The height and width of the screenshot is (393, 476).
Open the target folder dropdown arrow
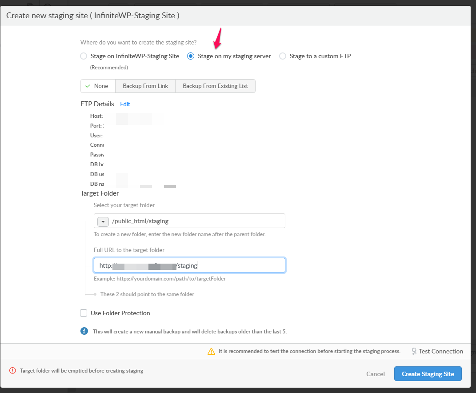tap(103, 222)
